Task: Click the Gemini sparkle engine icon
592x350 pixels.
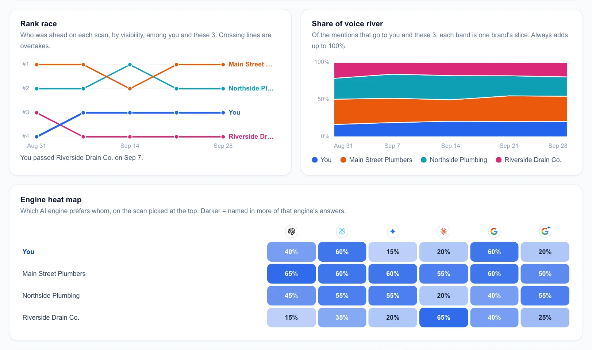Action: click(393, 231)
